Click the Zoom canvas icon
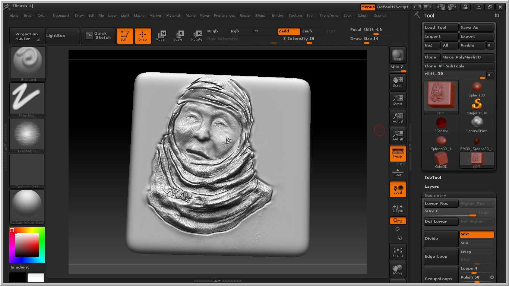The width and height of the screenshot is (509, 286). click(398, 99)
